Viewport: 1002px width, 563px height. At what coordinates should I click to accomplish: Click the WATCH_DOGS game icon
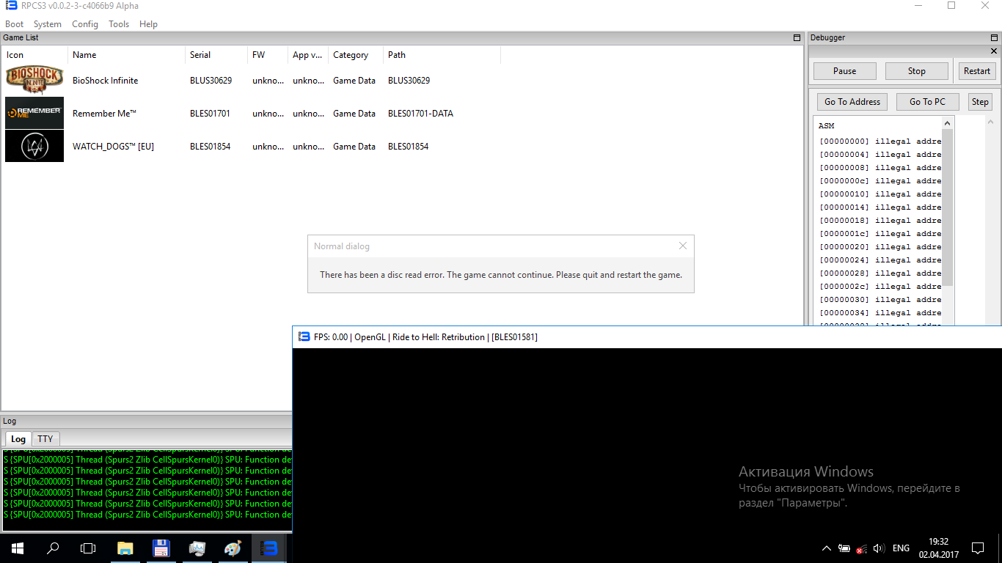point(34,146)
